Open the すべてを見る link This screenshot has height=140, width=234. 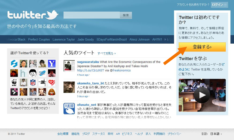106,53
